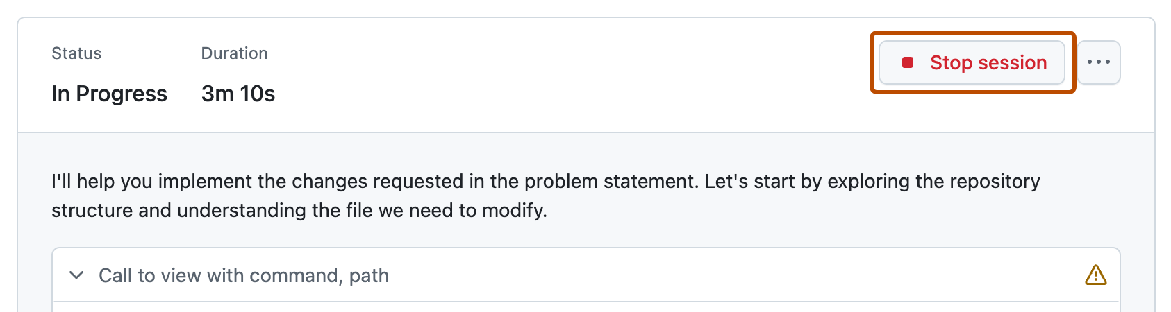
Task: Click the yellow warning triangle icon
Action: click(x=1095, y=275)
